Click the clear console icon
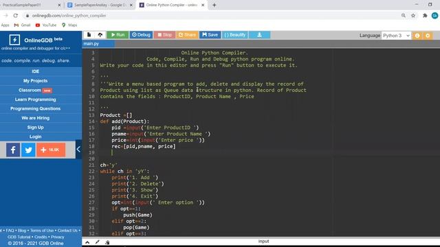Viewport: 440px width, 247px height. coord(107,242)
